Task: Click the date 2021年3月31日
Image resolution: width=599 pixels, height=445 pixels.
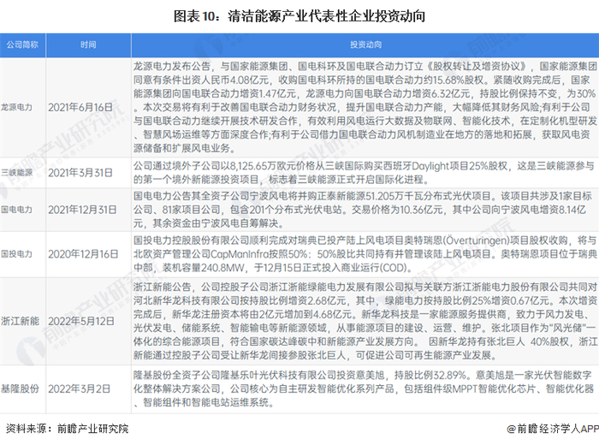Action: click(x=80, y=173)
